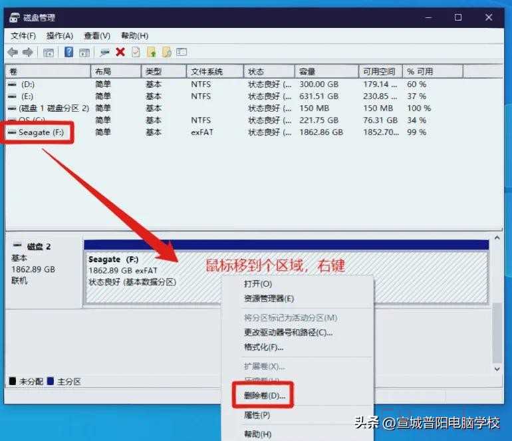Click scroll up arrow of disk pane
This screenshot has height=441, width=512.
[497, 238]
